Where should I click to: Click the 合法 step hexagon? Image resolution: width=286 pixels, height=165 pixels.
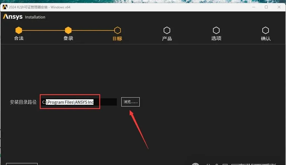coord(19,30)
